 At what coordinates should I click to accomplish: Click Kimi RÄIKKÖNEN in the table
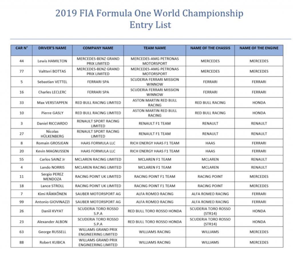tap(52, 194)
